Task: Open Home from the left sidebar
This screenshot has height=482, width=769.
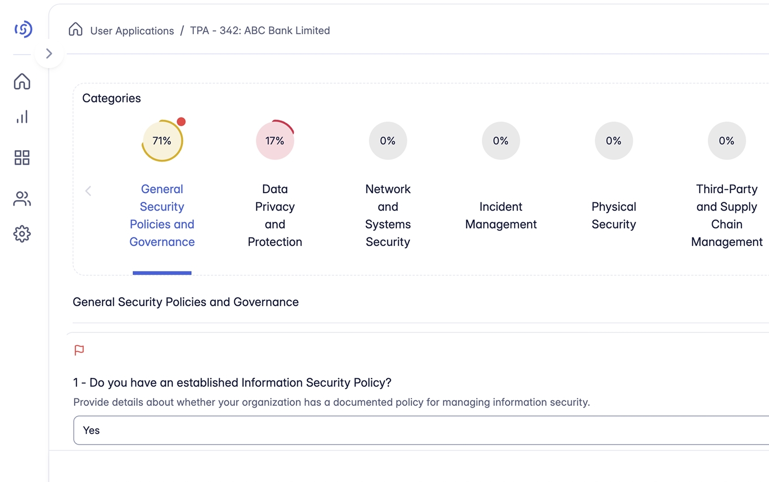Action: tap(22, 82)
